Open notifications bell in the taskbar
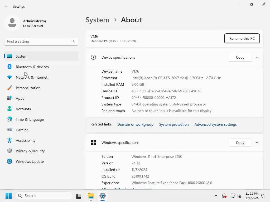The height and width of the screenshot is (202, 270). click(x=263, y=196)
